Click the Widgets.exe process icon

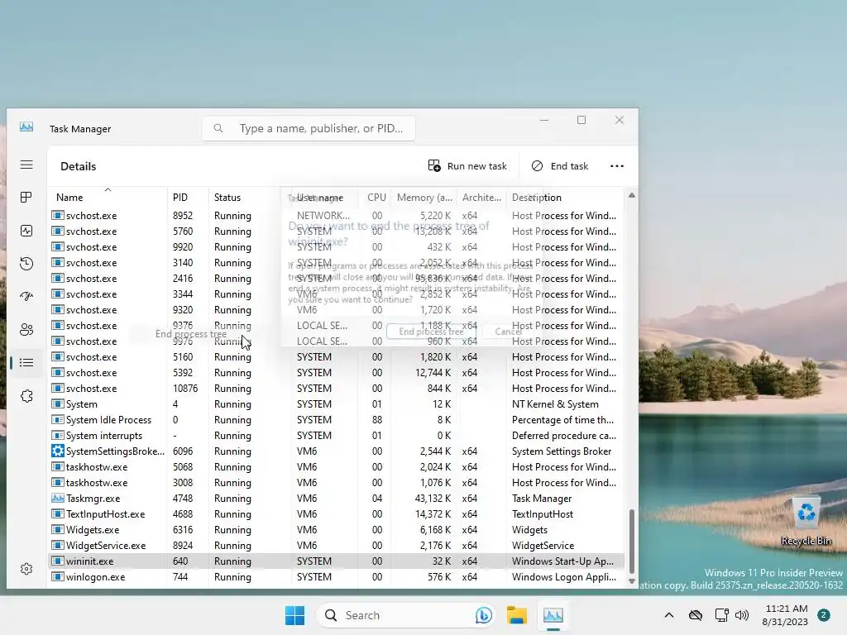click(57, 530)
